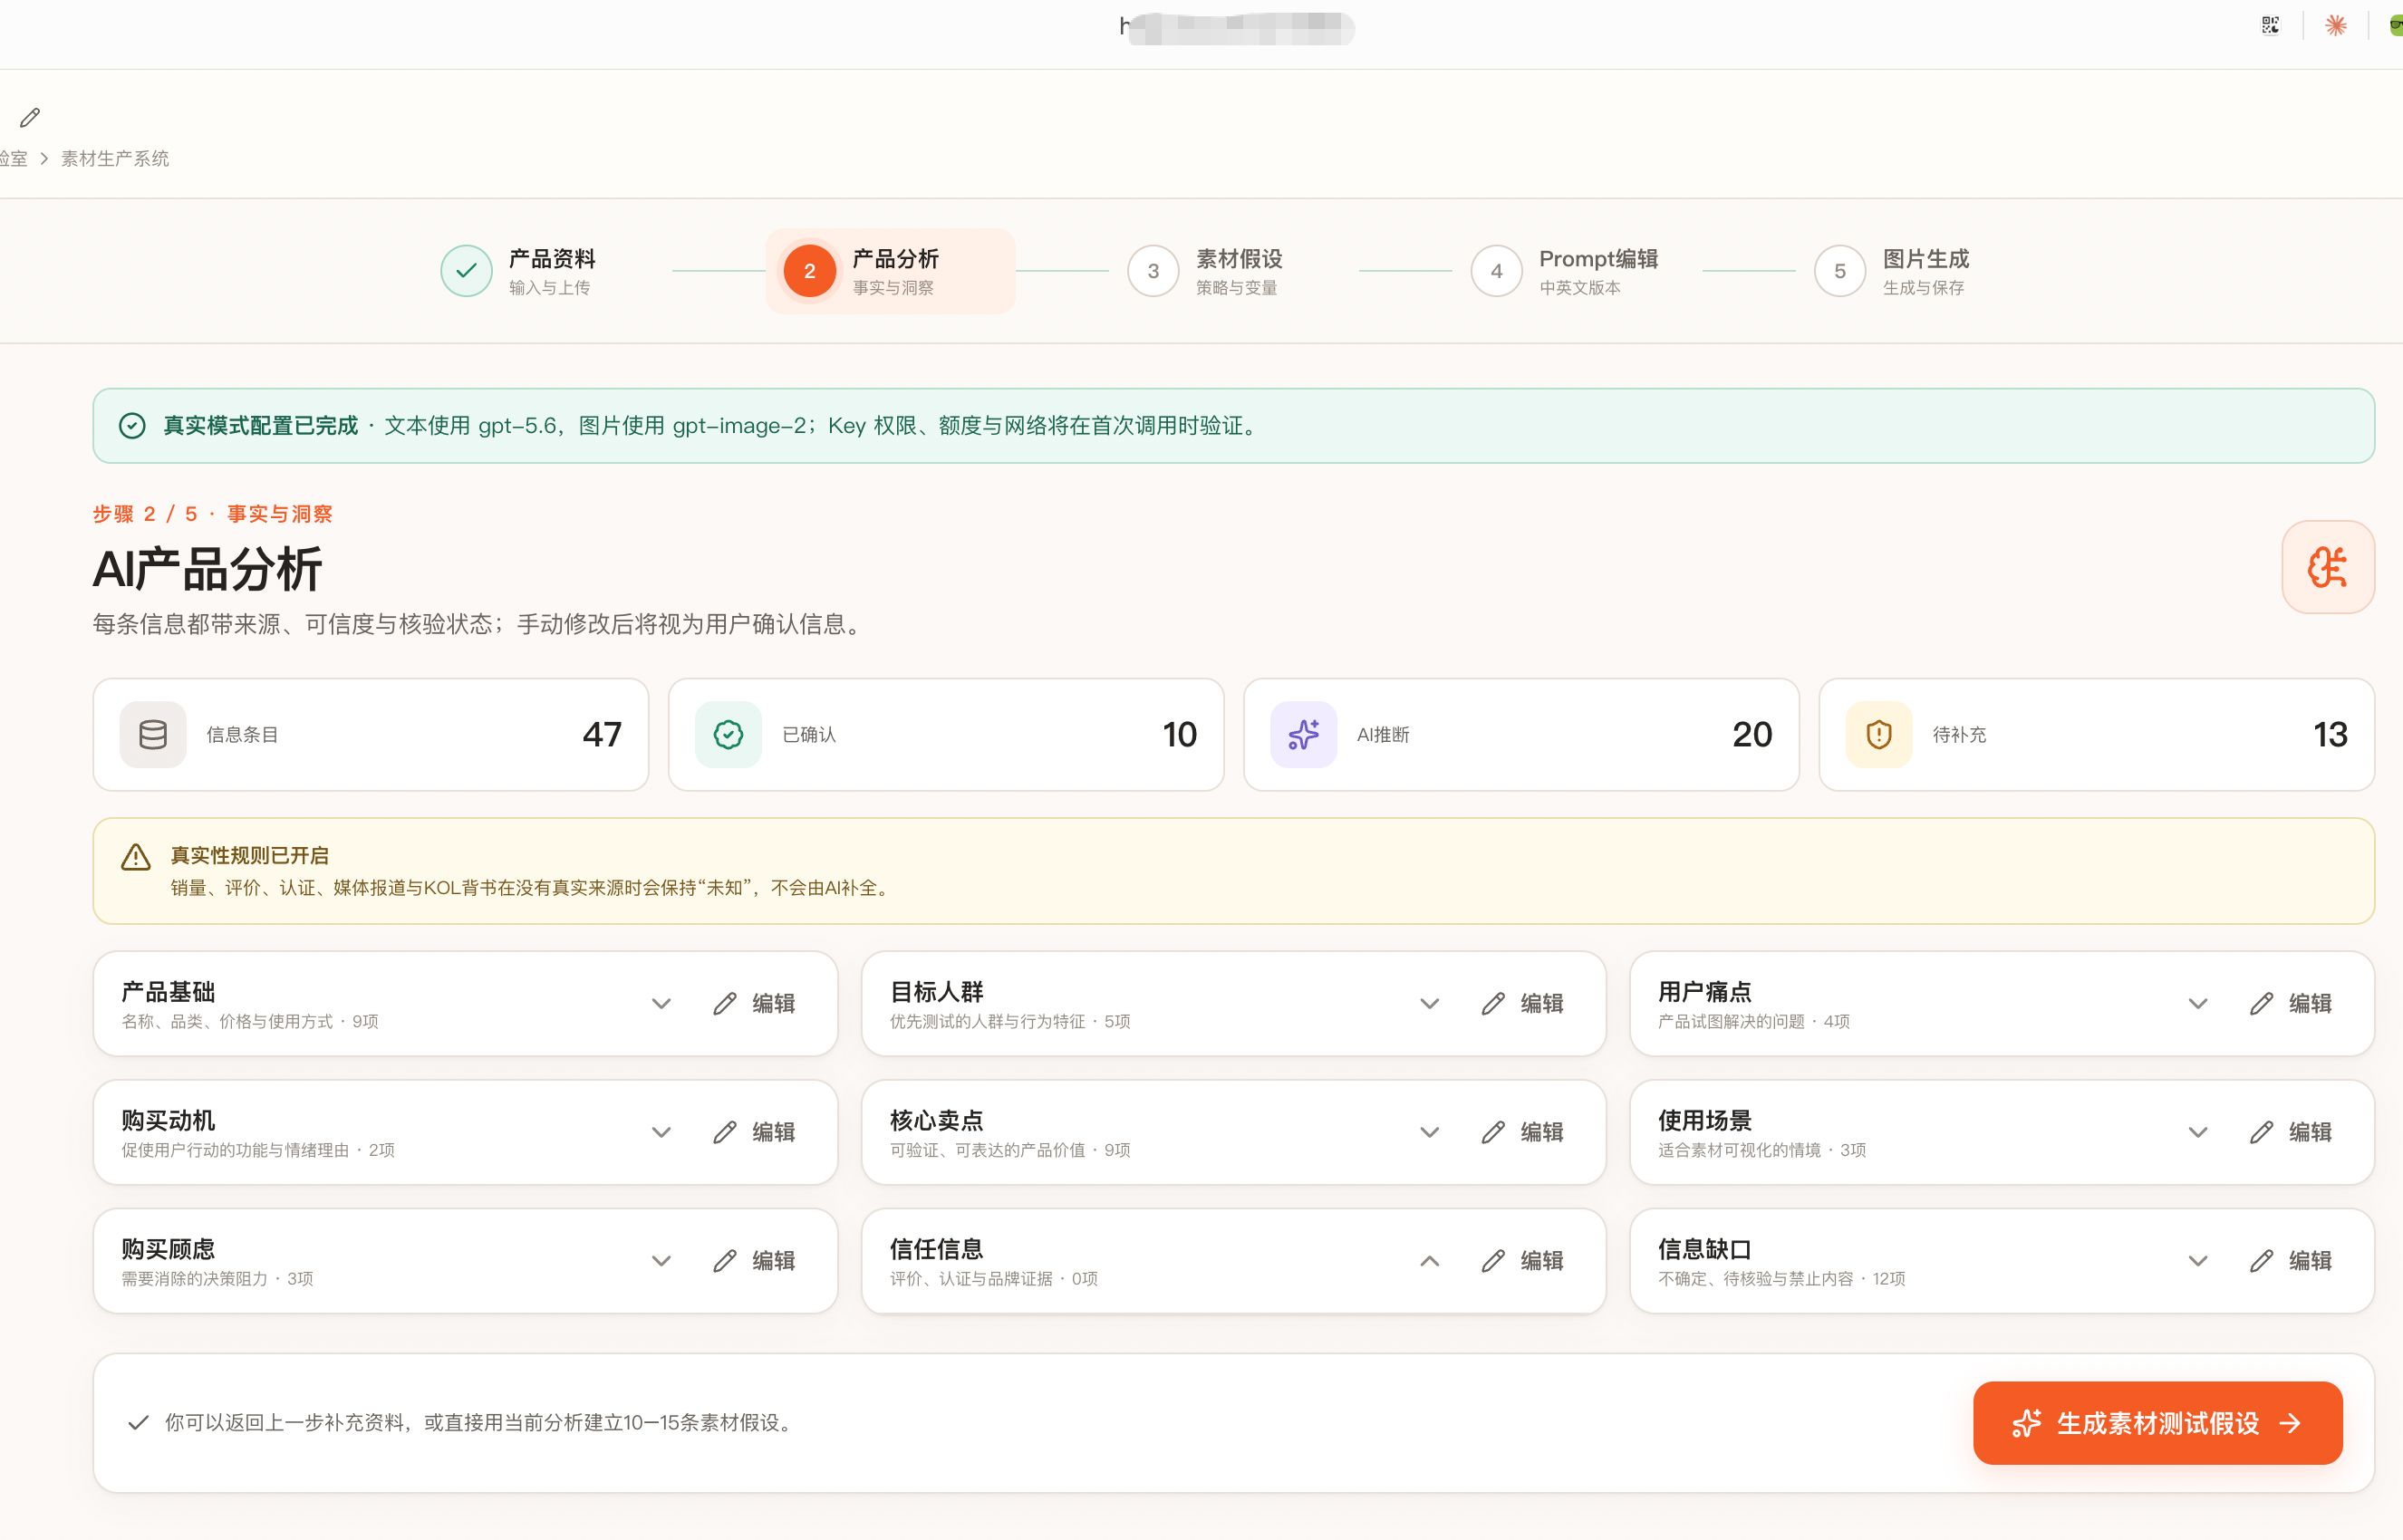Image resolution: width=2403 pixels, height=1540 pixels.
Task: Expand the 用户痛点 section
Action: coord(2198,1003)
